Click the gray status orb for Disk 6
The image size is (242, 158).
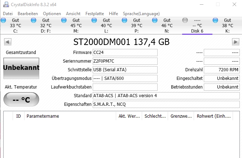click(x=185, y=20)
